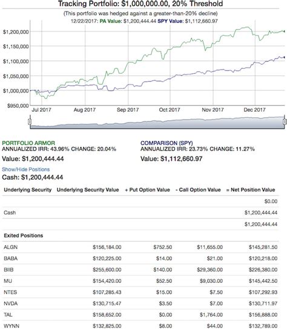Click BIIB underlying value $255,600.00
287x330 pixels.
tap(107, 270)
